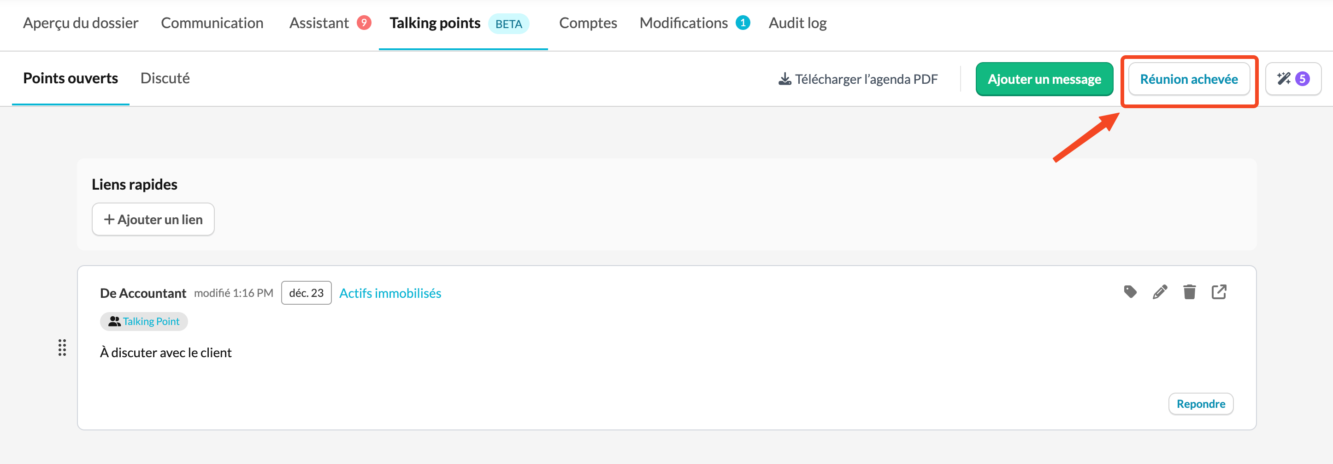Follow the Actifs immobilisés link
1333x464 pixels.
point(389,293)
